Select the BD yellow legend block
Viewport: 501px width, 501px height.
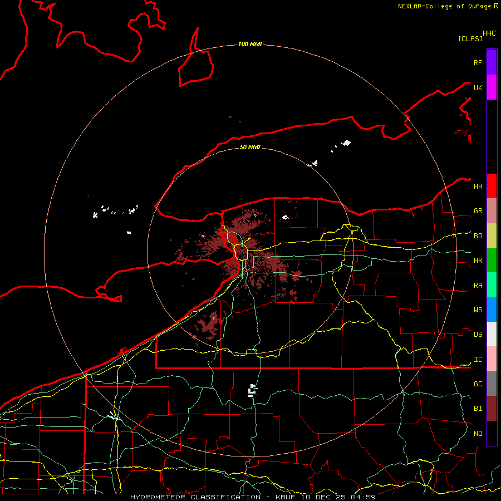pos(492,236)
